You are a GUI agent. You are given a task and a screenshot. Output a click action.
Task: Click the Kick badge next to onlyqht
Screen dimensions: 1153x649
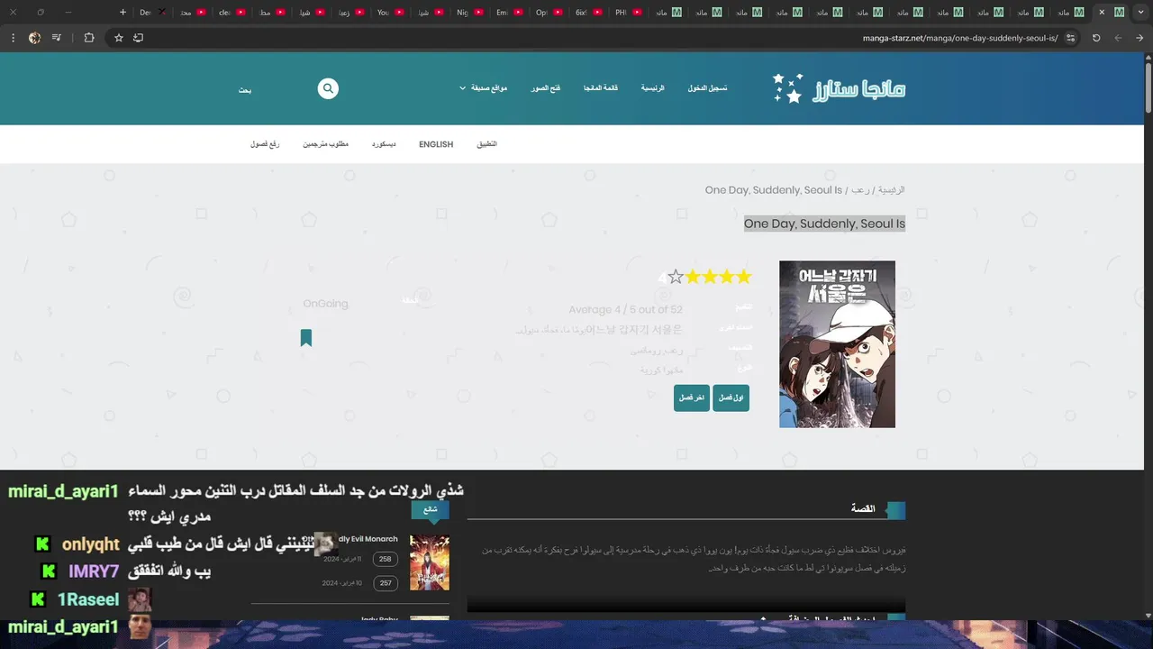(42, 544)
